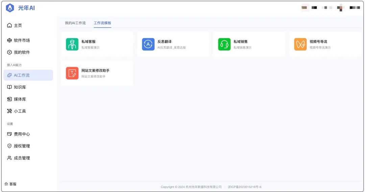Image resolution: width=365 pixels, height=192 pixels.
Task: Click the 浙ICP备2023015216号-6 link
Action: 244,187
